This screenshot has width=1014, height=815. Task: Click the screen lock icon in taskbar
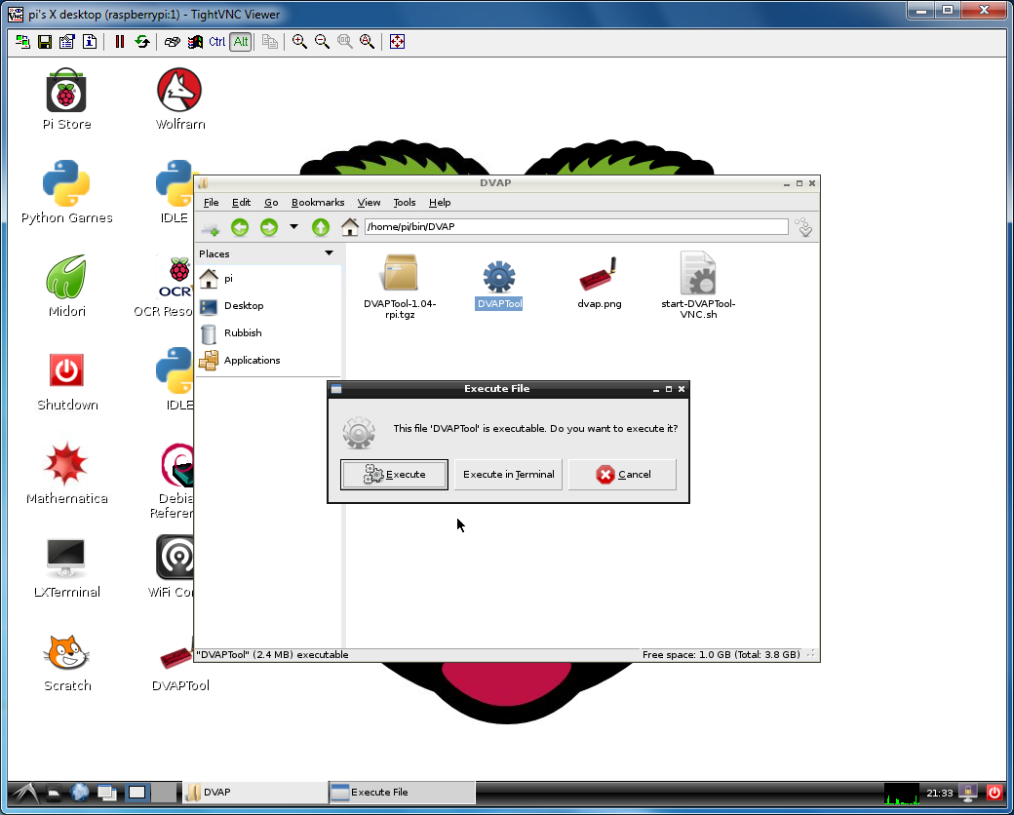969,793
